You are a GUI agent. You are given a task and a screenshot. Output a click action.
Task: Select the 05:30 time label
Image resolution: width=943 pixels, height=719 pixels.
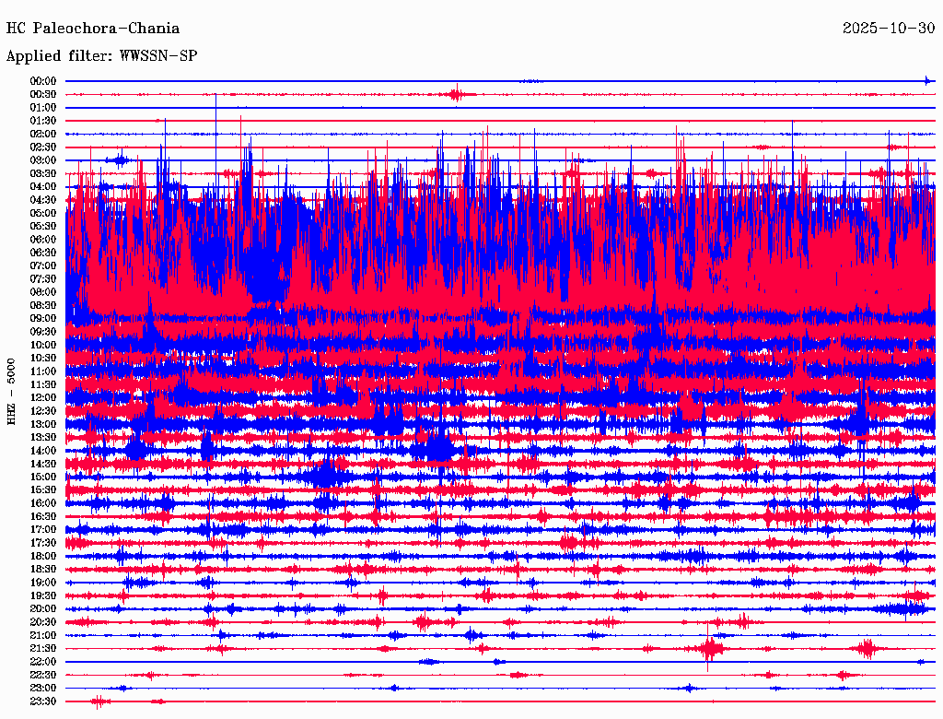click(43, 227)
